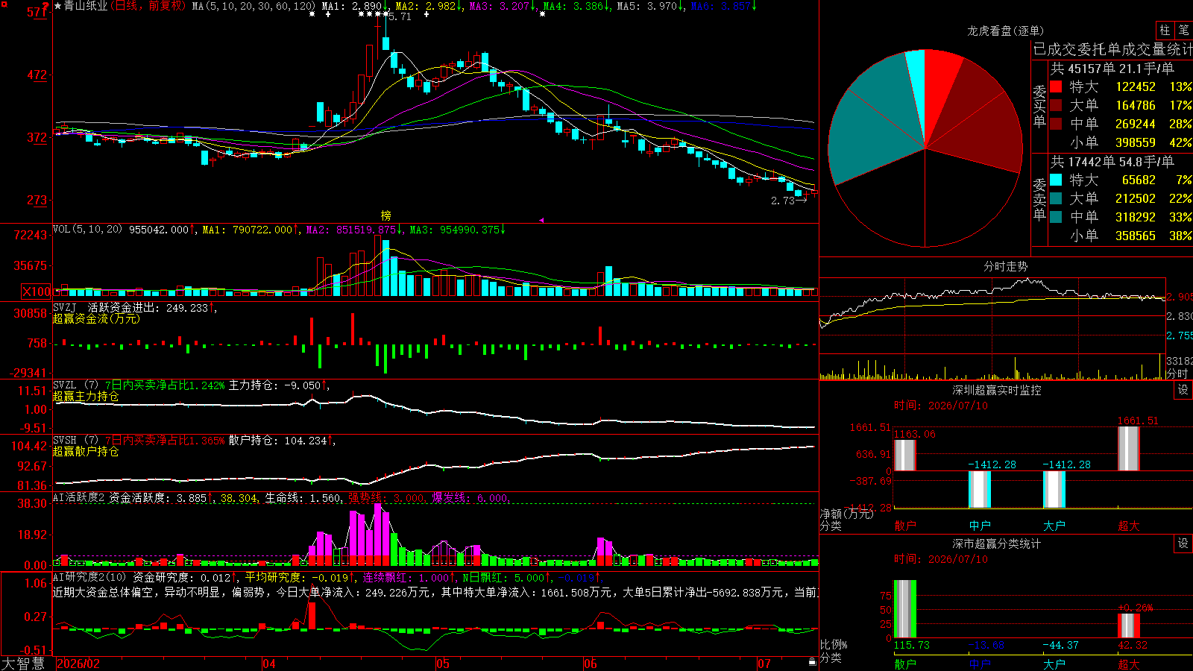Select the AI活跃度2 indicator label
The image size is (1193, 671).
pyautogui.click(x=78, y=497)
